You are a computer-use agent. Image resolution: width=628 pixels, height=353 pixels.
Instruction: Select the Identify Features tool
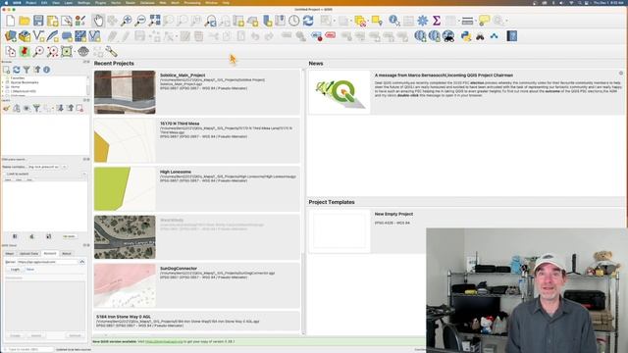click(394, 21)
